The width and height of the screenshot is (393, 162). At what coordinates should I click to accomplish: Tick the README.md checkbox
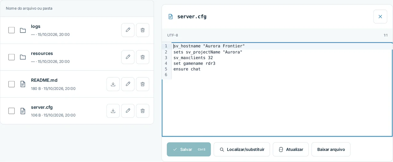coord(11,84)
